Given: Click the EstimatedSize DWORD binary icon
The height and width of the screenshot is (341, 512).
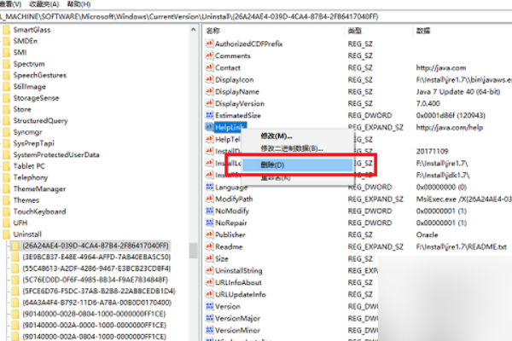Looking at the screenshot, I should (x=209, y=115).
